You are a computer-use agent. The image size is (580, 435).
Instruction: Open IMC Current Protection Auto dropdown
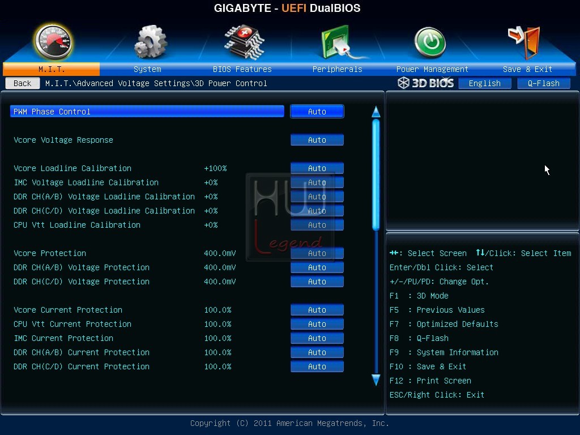click(317, 338)
